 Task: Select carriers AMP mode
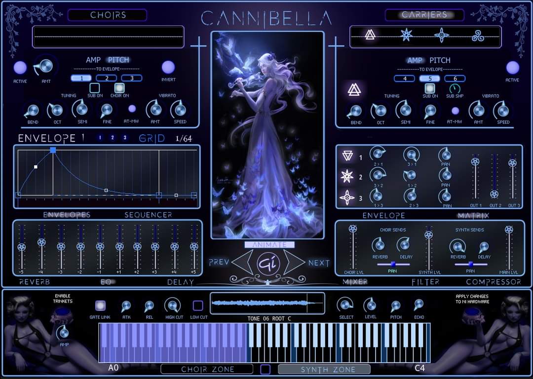tap(415, 61)
